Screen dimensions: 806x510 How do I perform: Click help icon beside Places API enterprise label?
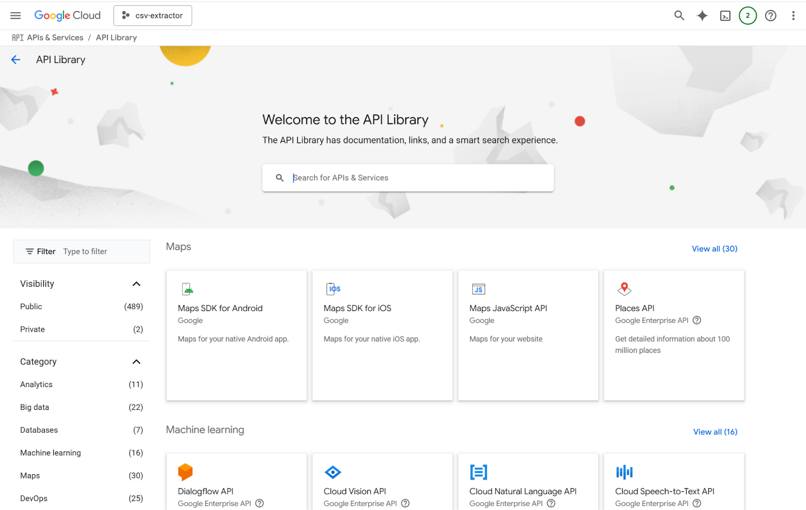point(697,321)
